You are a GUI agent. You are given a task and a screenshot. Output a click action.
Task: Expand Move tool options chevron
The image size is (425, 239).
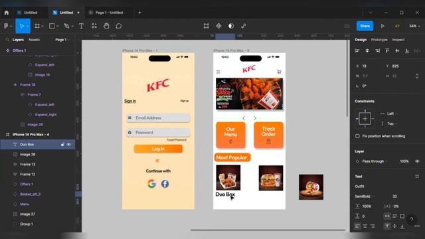28,26
